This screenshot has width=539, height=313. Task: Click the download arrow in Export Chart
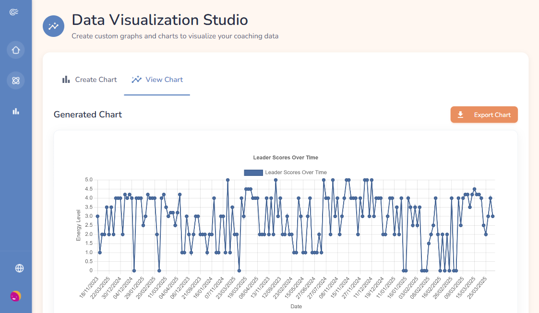(461, 115)
